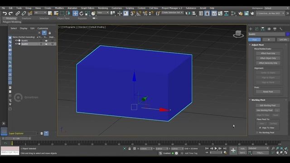Screen dimensions: 290x163
Task: Toggle the Scene Explorer filter funnel button
Action: tap(44, 33)
